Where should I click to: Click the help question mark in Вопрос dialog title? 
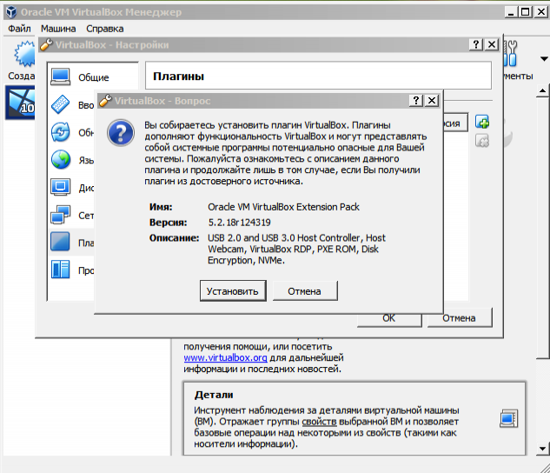pos(416,101)
